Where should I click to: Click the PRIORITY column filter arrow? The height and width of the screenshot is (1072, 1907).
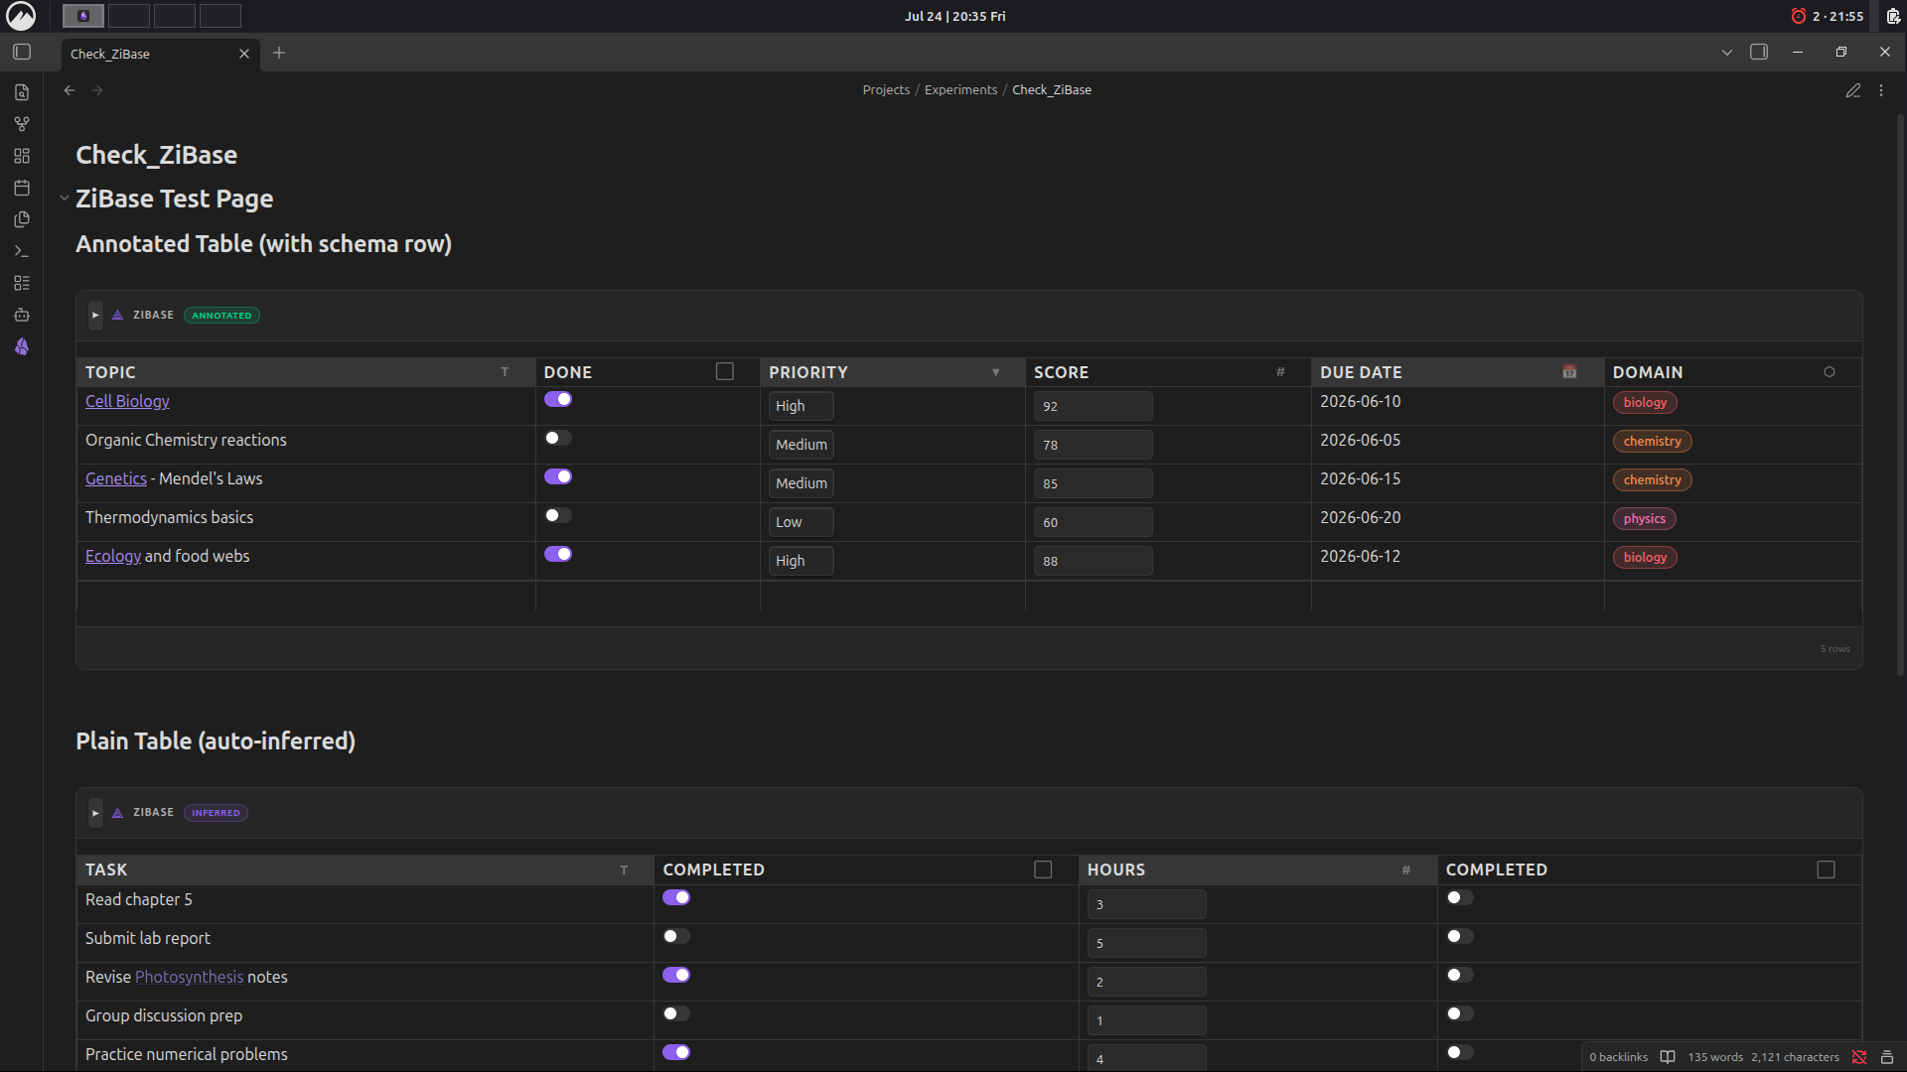coord(995,372)
